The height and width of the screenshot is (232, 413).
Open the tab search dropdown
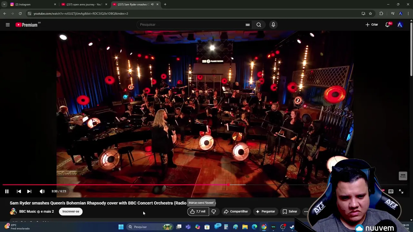coord(4,5)
